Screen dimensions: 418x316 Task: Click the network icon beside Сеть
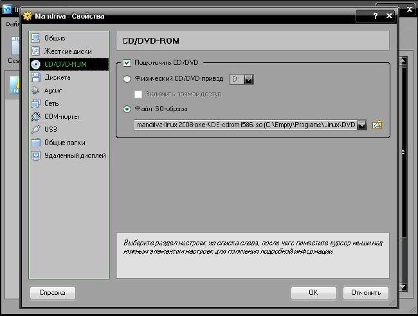click(x=36, y=103)
